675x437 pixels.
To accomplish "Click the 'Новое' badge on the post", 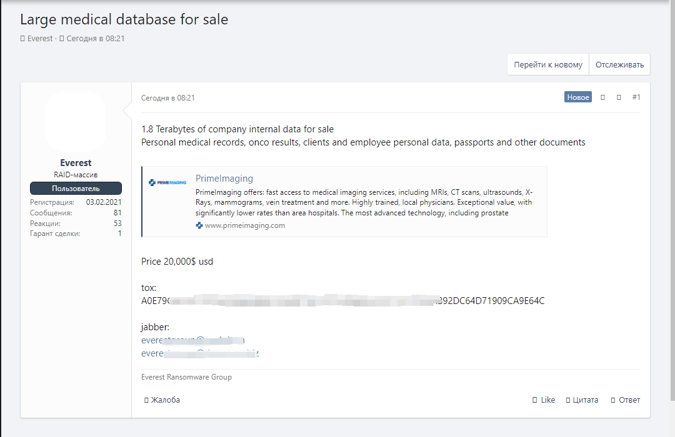I will pyautogui.click(x=577, y=97).
